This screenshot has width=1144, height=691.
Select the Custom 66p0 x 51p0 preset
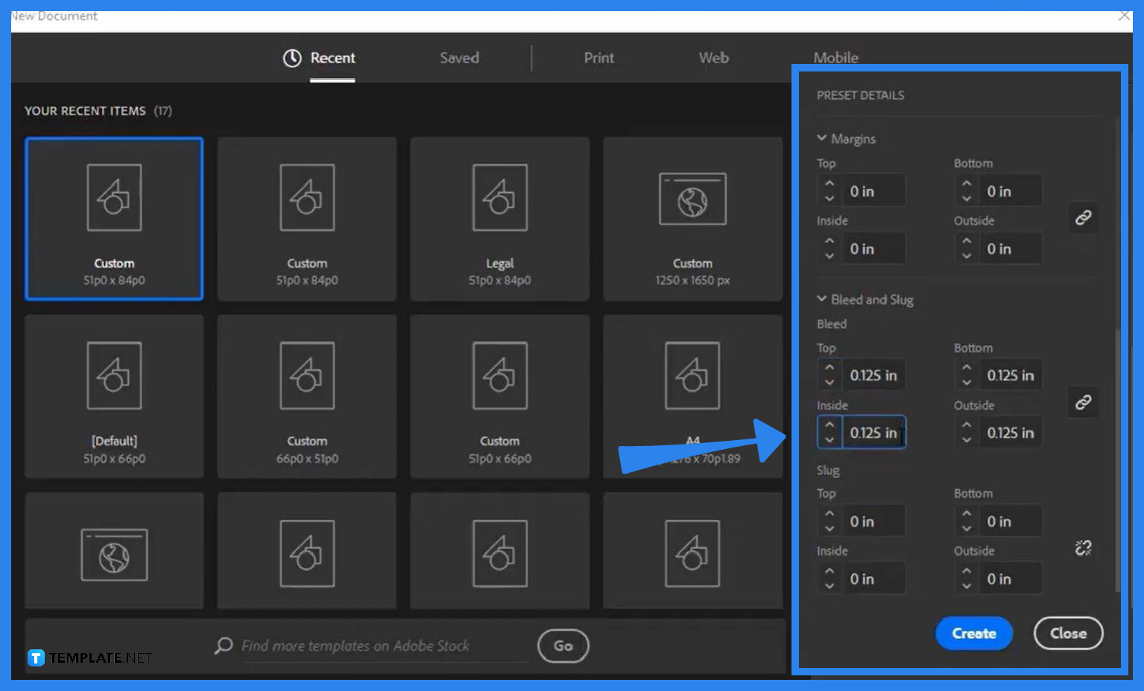pos(306,395)
